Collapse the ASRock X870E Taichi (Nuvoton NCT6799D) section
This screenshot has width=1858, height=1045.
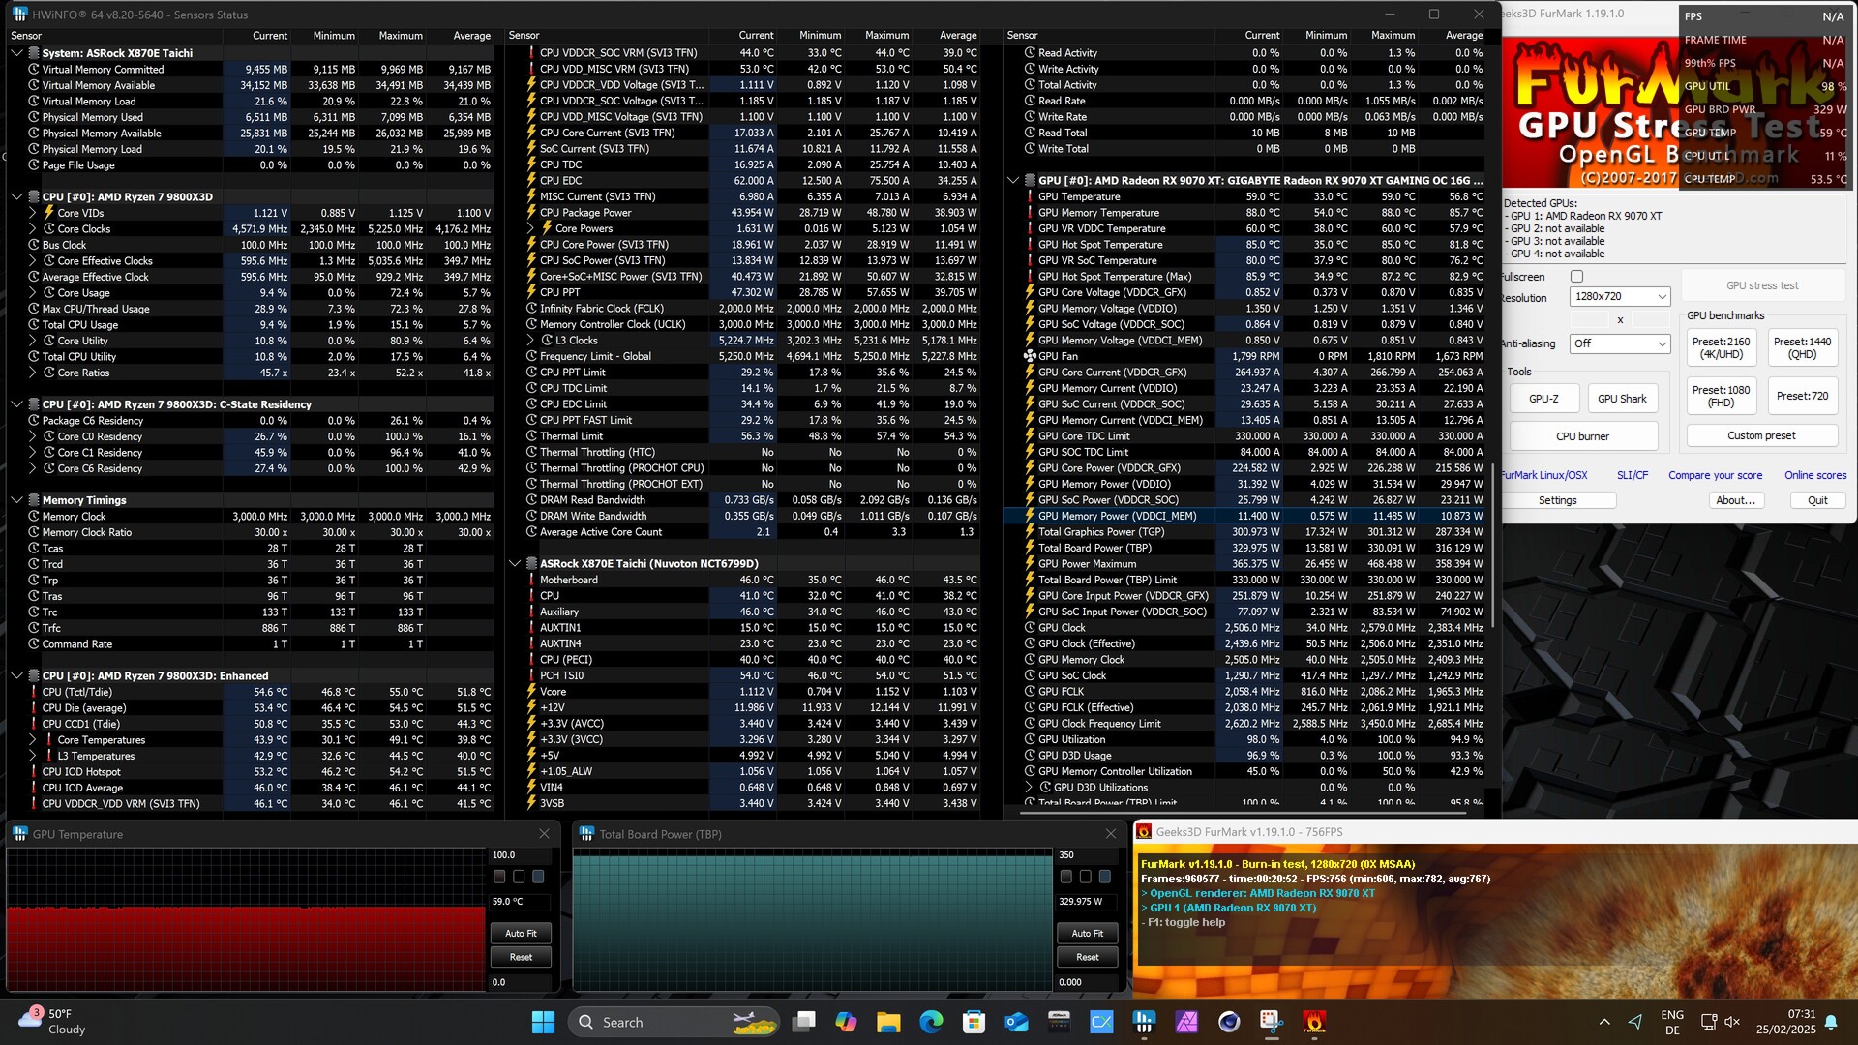click(x=514, y=564)
